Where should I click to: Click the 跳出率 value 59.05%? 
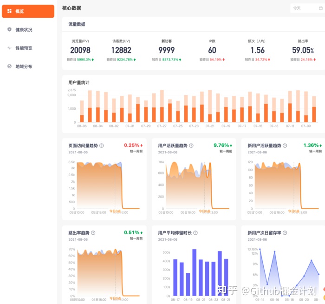point(303,50)
